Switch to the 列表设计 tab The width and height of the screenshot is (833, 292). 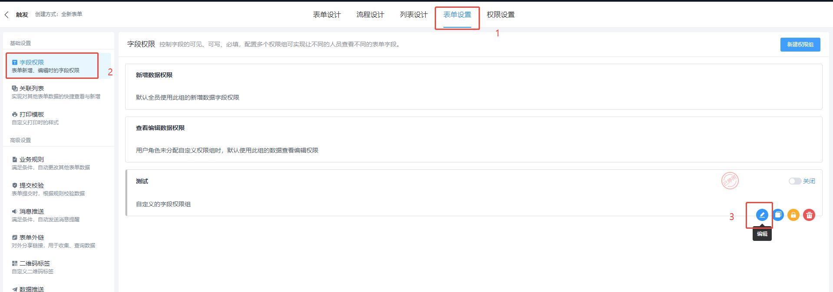pyautogui.click(x=414, y=15)
